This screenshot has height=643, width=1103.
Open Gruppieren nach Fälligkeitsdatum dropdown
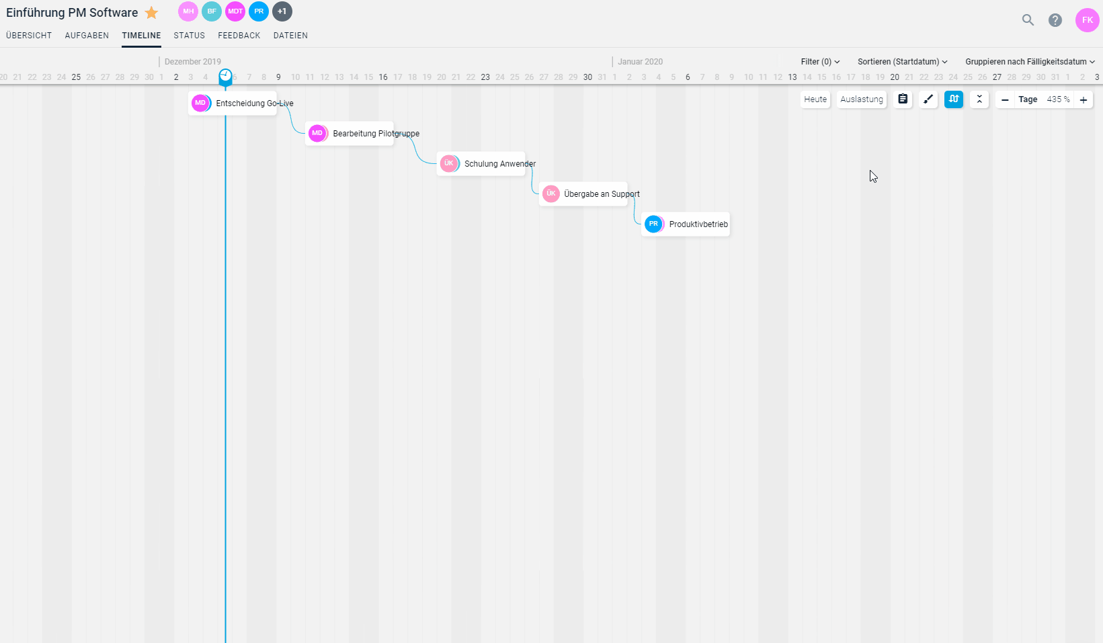(x=1030, y=62)
